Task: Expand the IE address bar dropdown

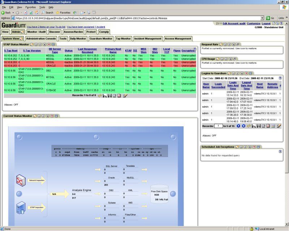Action: [262, 18]
